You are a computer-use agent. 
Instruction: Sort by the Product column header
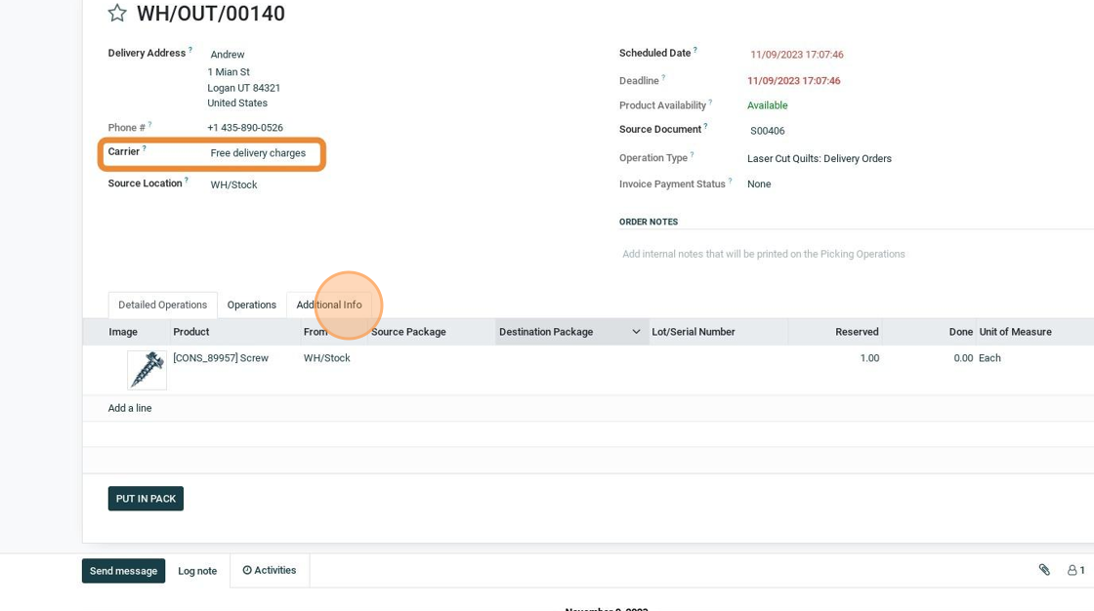(191, 332)
